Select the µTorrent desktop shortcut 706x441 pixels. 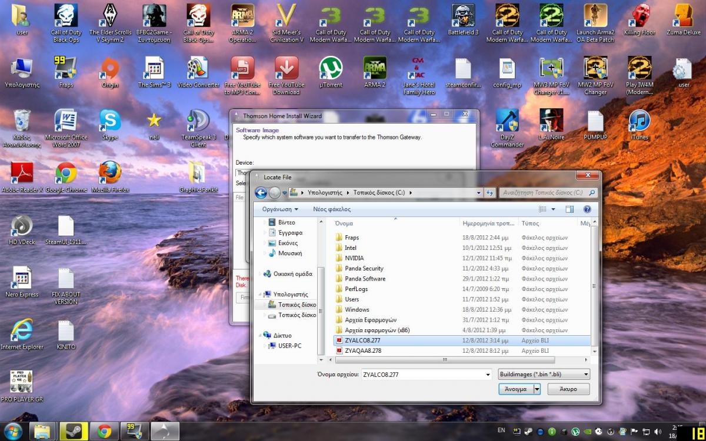[x=331, y=72]
